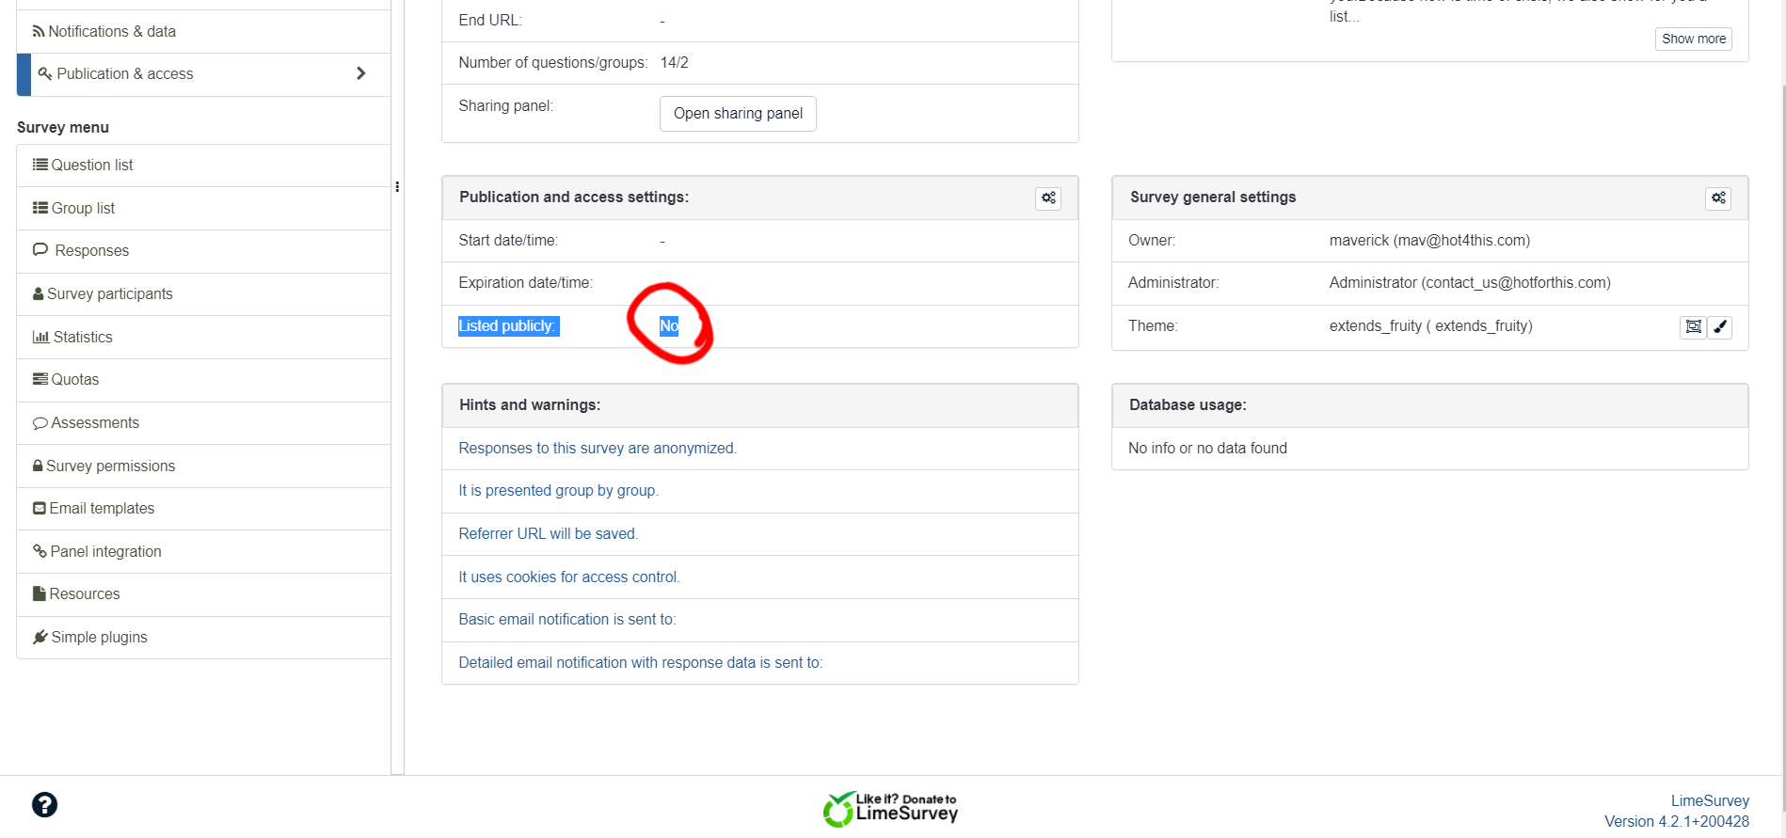The height and width of the screenshot is (838, 1786).
Task: Click the Question list icon
Action: point(40,165)
